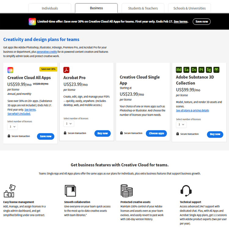The image size is (229, 229).
Task: Click the Acrobat Pro PDF icon
Action: (x=67, y=70)
